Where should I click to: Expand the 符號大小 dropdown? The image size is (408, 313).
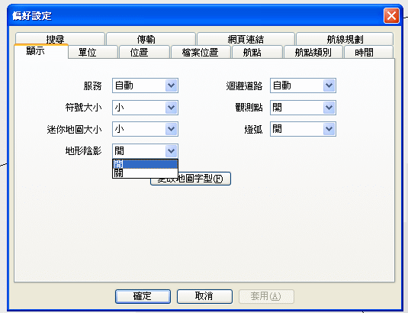coord(172,108)
